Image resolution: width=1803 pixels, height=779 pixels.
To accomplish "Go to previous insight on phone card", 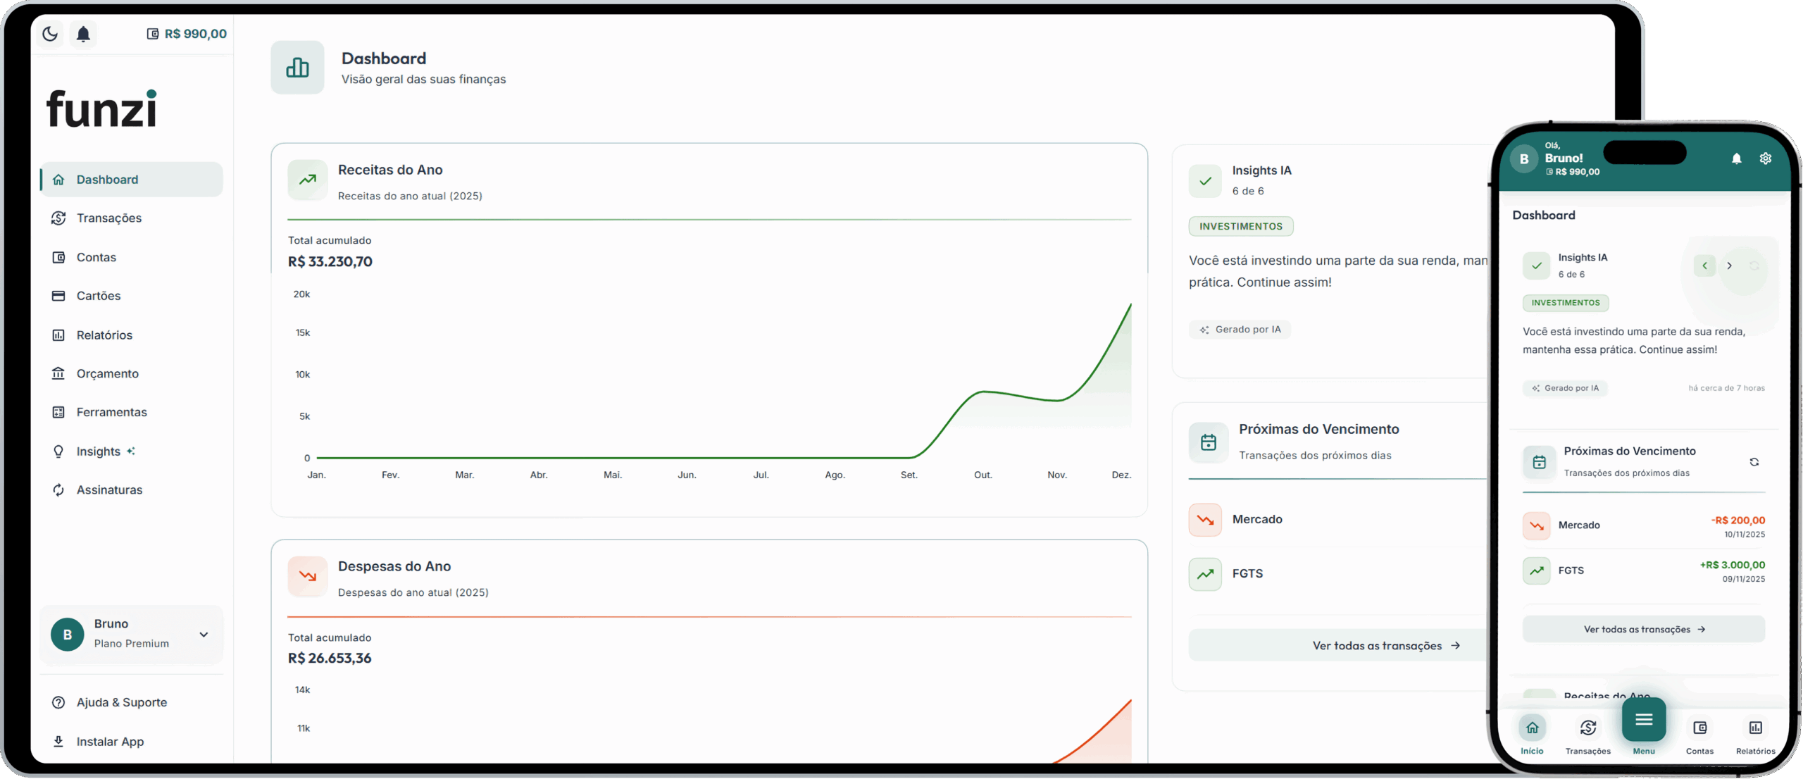I will coord(1704,266).
